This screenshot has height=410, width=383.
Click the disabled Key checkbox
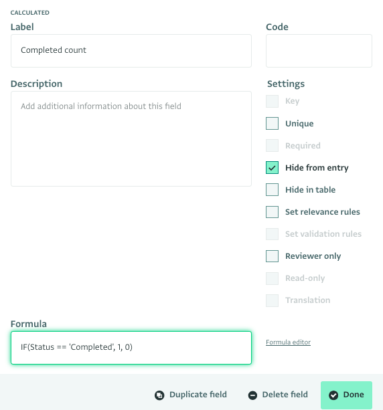(x=272, y=101)
